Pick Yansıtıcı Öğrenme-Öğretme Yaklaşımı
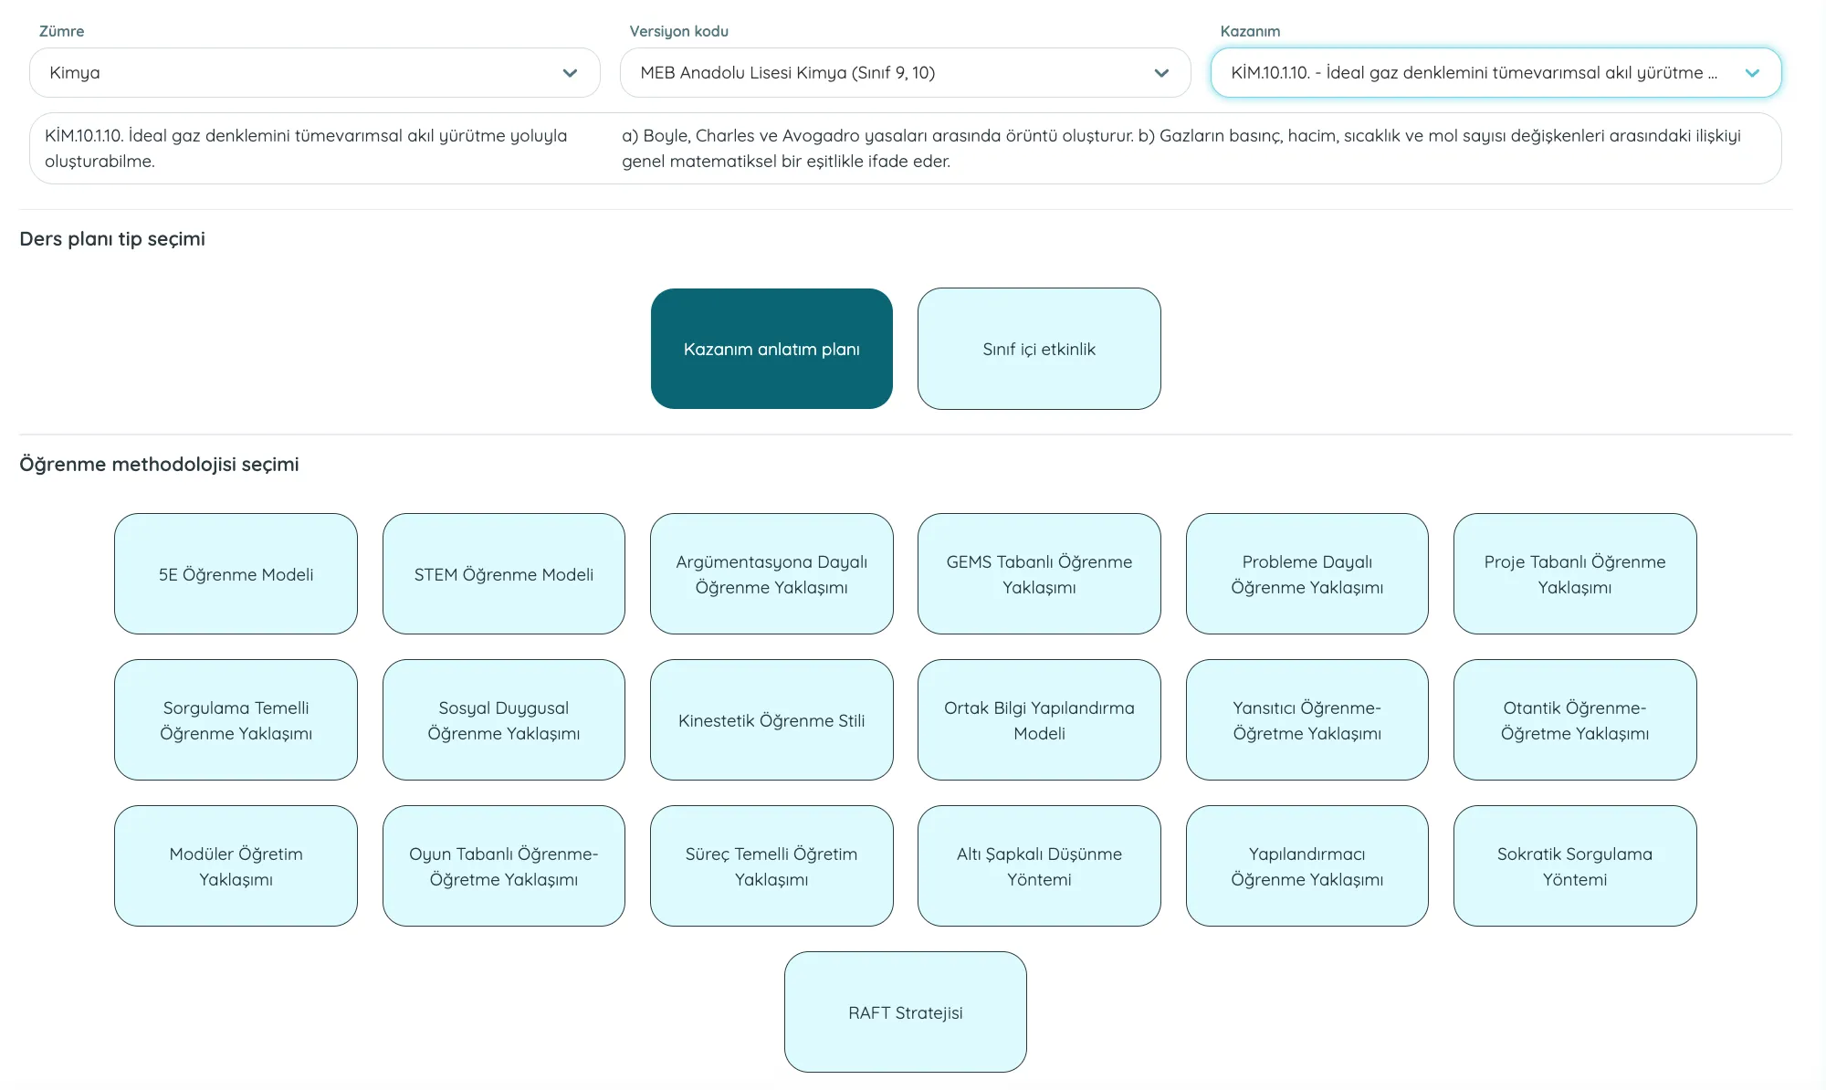Screen dimensions: 1826x1090 1307,720
